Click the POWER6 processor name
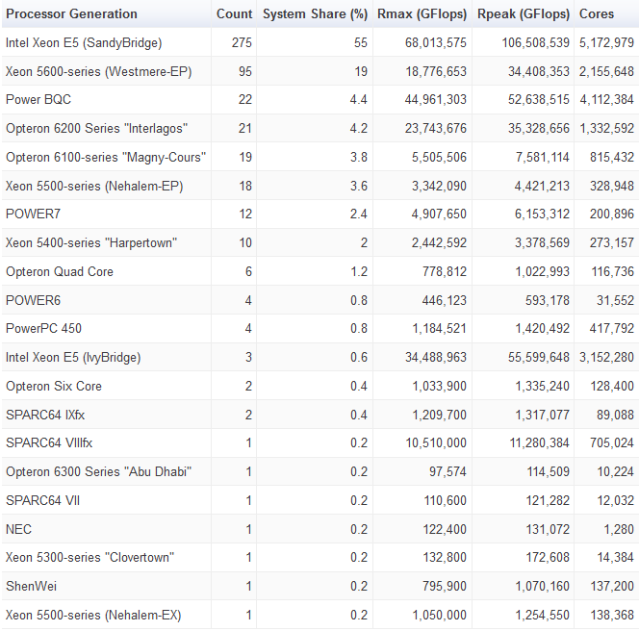Viewport: 639px width, 631px height. click(x=33, y=301)
